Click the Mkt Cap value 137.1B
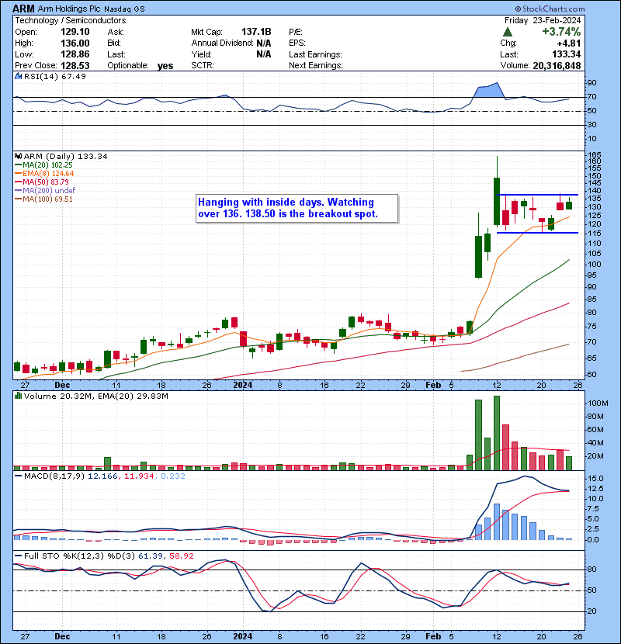621x644 pixels. click(x=256, y=32)
